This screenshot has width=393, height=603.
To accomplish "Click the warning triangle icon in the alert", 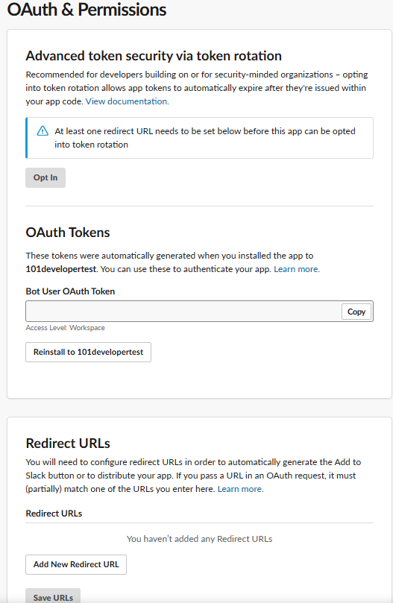I will pos(43,131).
